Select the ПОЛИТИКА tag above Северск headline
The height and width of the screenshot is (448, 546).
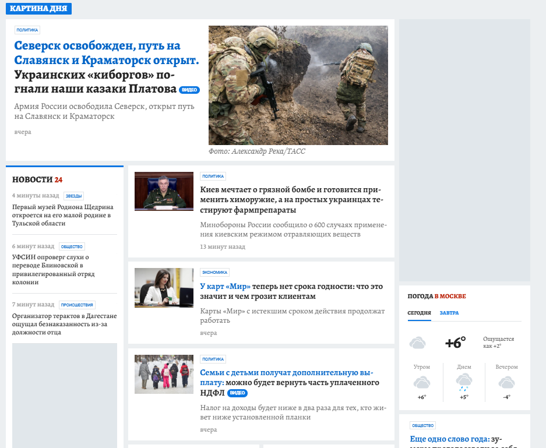pyautogui.click(x=27, y=30)
